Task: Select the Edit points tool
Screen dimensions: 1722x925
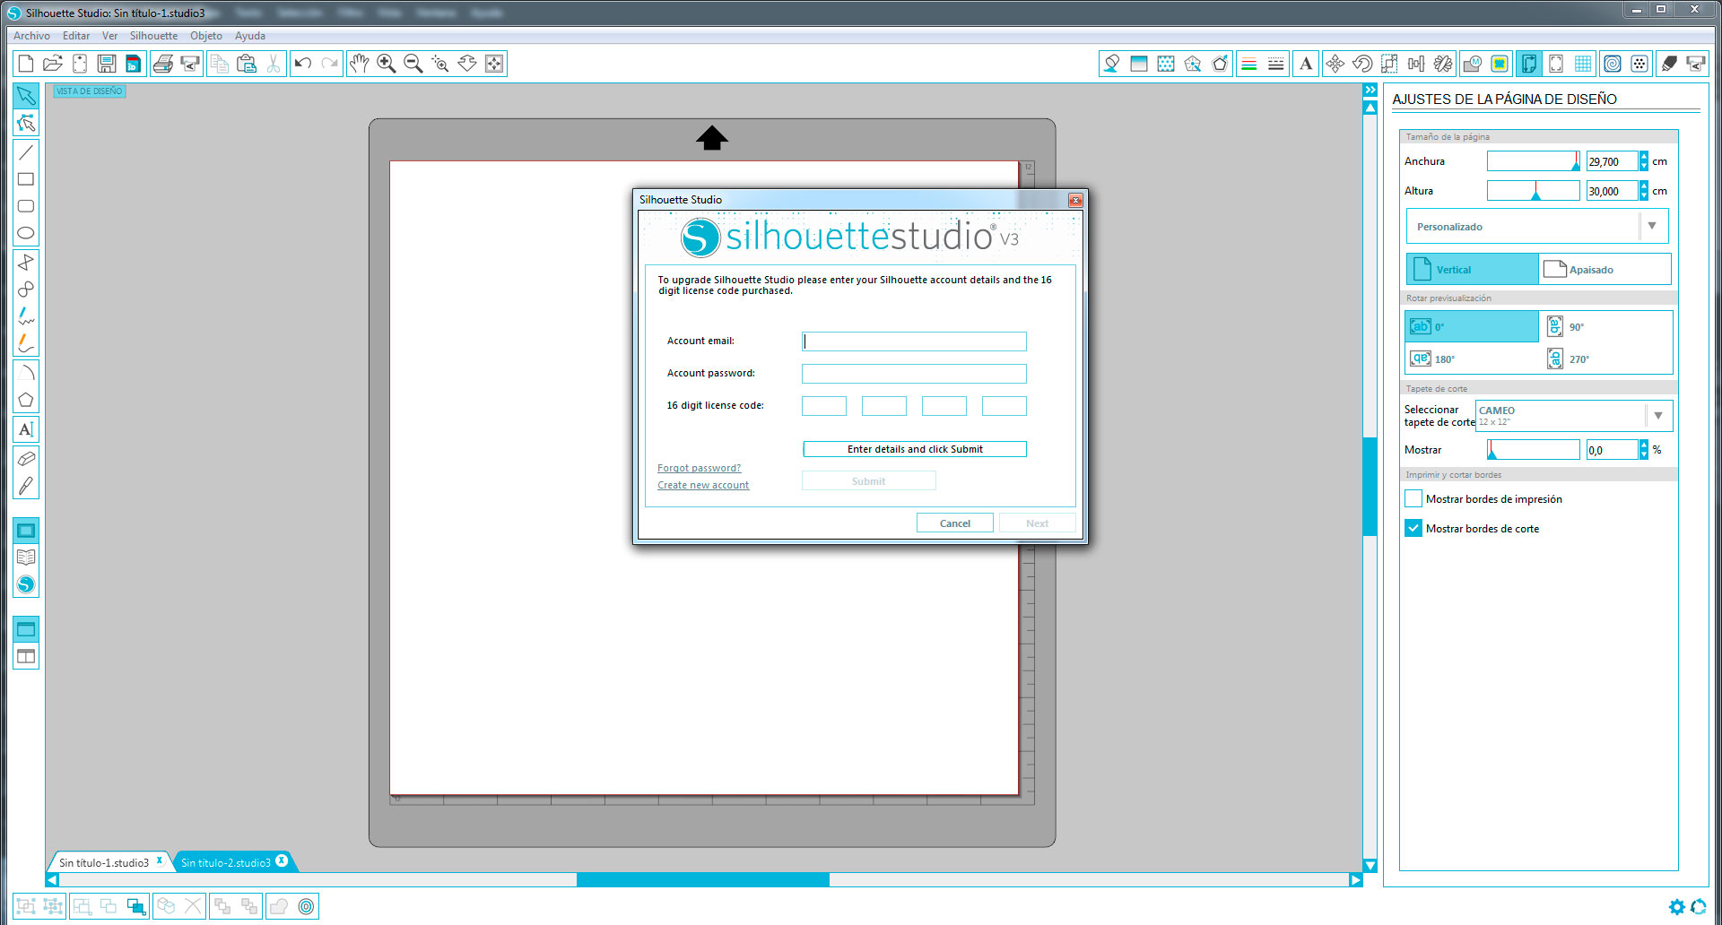Action: point(26,123)
